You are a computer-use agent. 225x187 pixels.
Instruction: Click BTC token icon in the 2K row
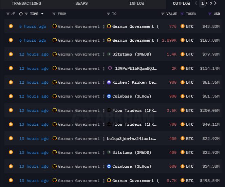[x=183, y=68]
